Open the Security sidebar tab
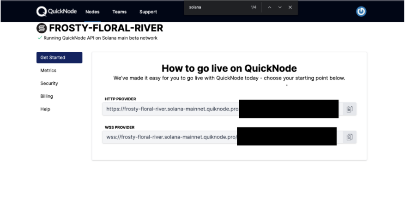 (x=49, y=83)
